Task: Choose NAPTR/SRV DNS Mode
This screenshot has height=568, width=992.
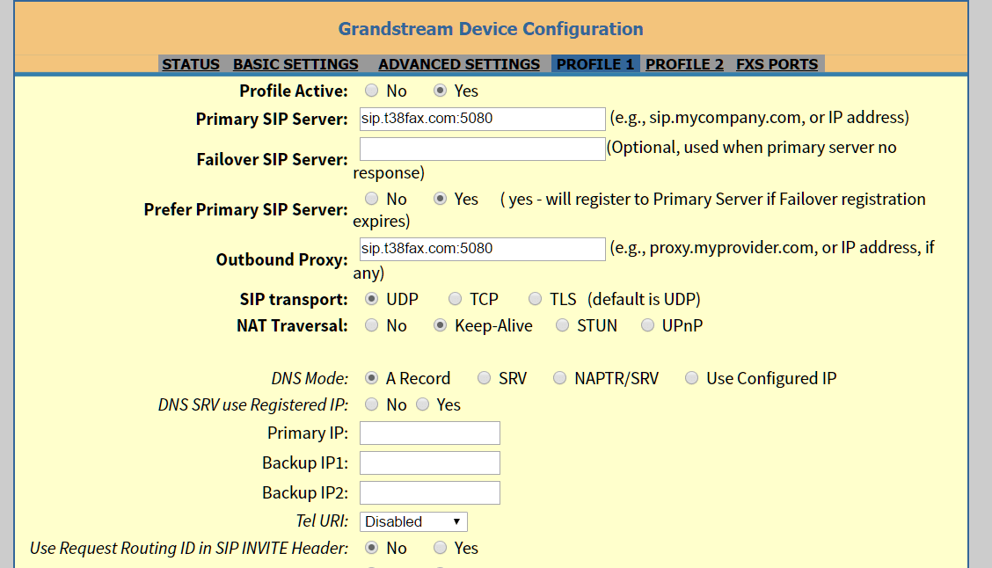Action: [x=559, y=377]
